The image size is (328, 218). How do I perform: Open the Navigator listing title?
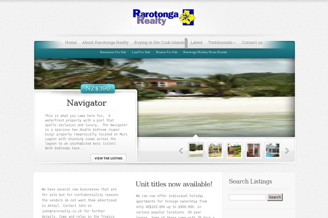[x=86, y=103]
